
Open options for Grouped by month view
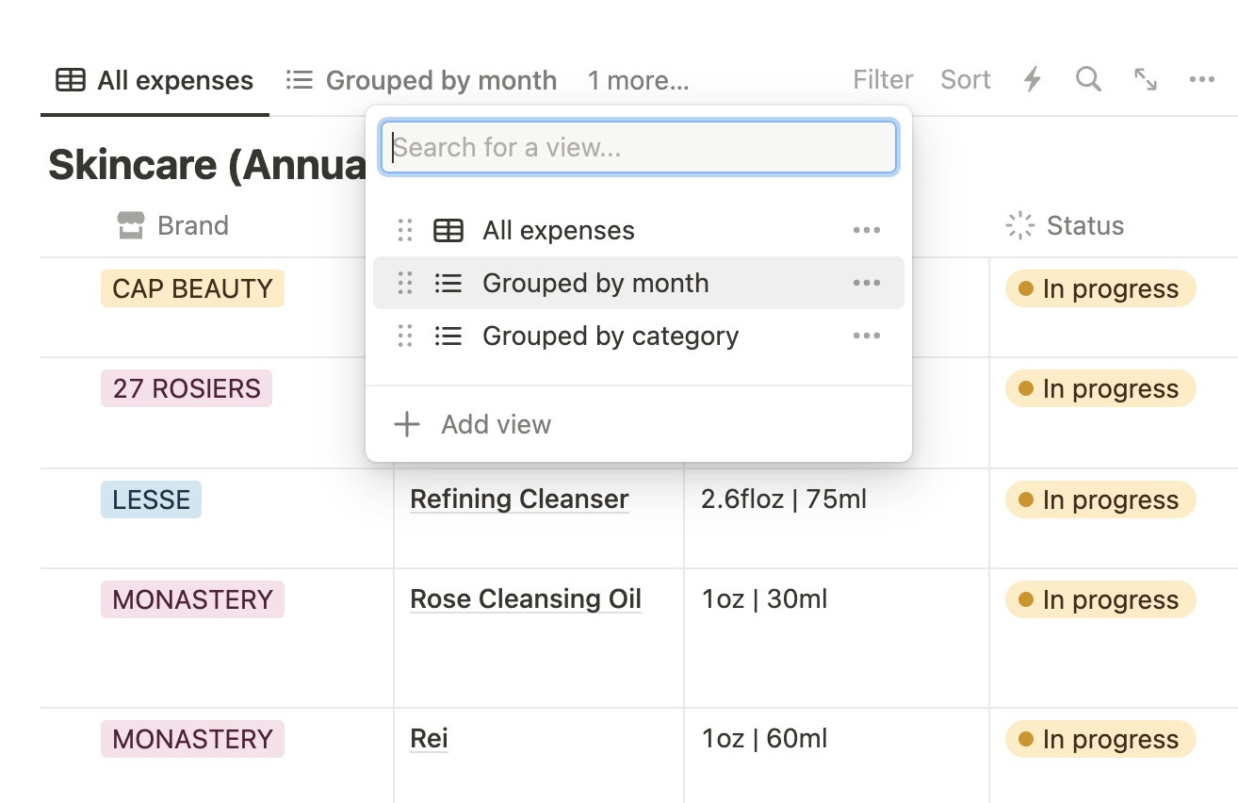(866, 283)
